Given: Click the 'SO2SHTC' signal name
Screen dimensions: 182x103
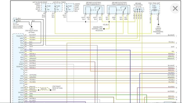Looking at the screenshot, I should tap(20, 67).
